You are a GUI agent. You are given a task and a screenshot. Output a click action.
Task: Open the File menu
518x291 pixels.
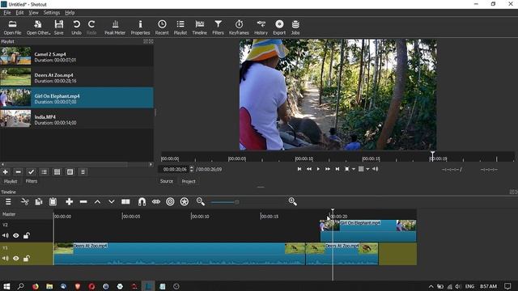click(x=7, y=13)
